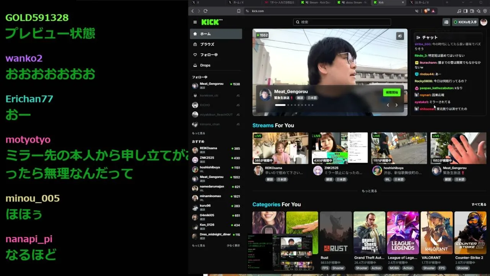Open chat user Rocky0808's name
490x276 pixels.
click(423, 81)
